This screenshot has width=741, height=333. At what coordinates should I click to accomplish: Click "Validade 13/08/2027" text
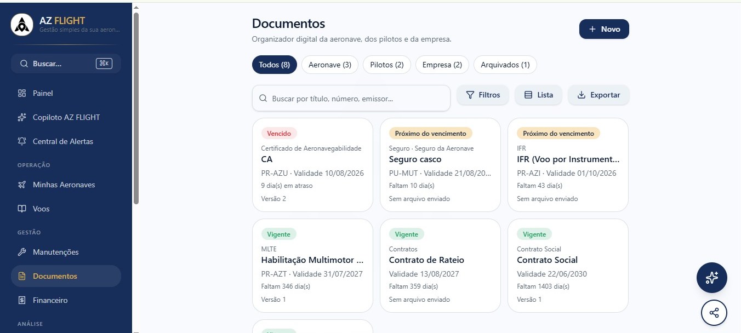424,274
